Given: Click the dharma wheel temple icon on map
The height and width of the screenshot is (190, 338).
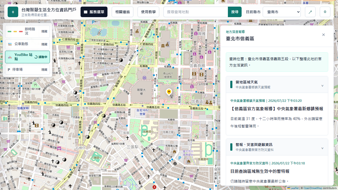Looking at the screenshot, I should (x=175, y=164).
